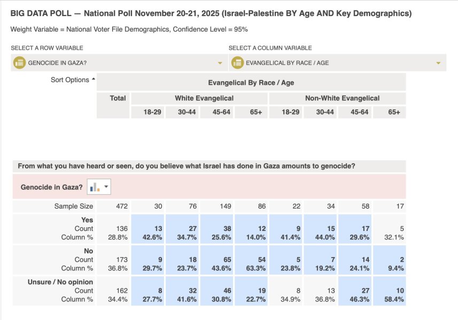Select the Total column header
This screenshot has width=458, height=320.
pos(118,98)
